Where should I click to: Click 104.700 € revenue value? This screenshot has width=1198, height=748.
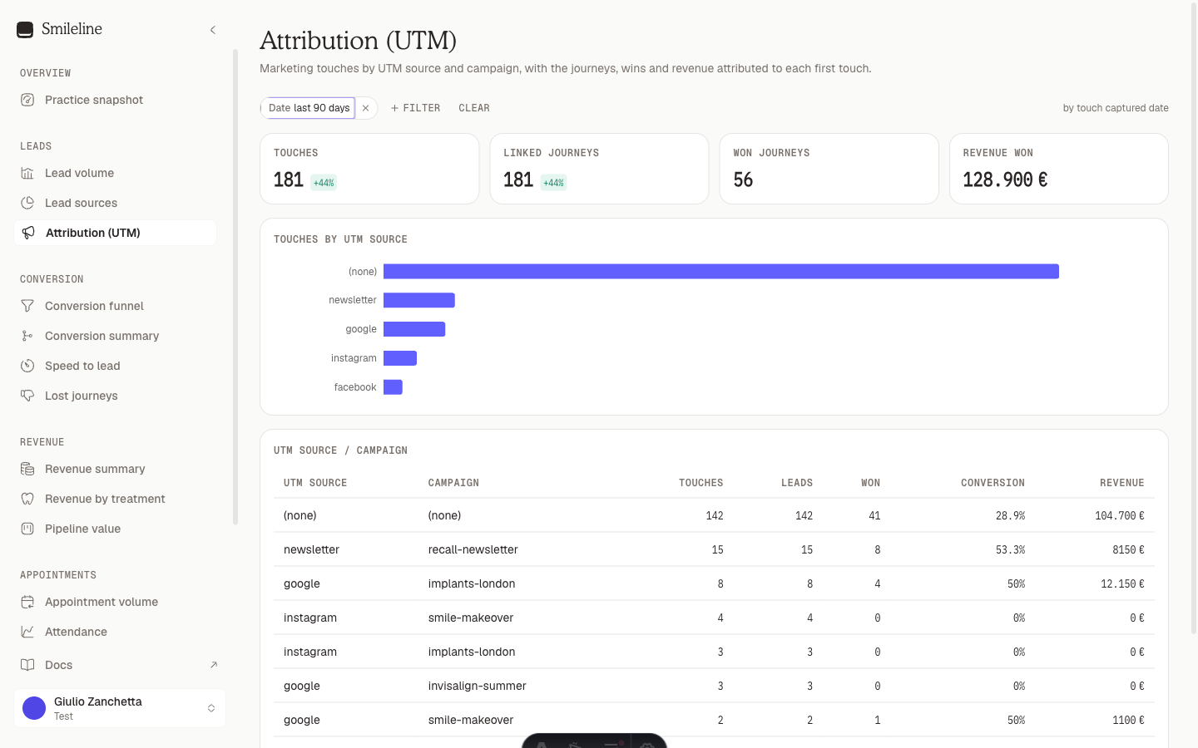(x=1120, y=516)
